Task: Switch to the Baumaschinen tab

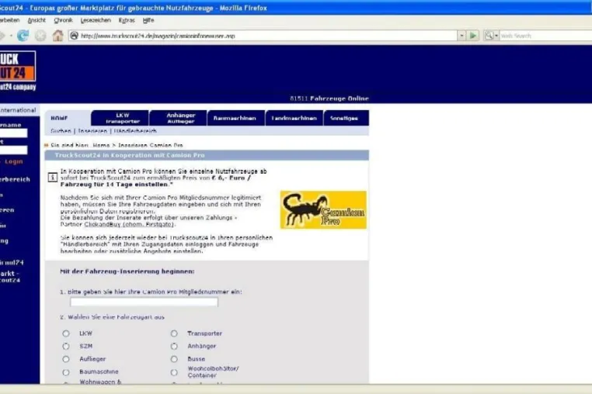Action: (x=236, y=118)
